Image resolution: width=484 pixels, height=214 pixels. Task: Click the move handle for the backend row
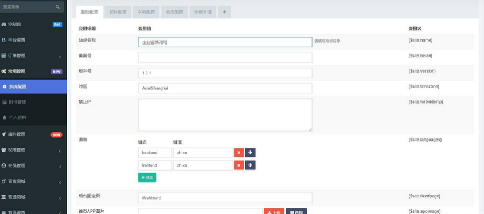pos(251,153)
